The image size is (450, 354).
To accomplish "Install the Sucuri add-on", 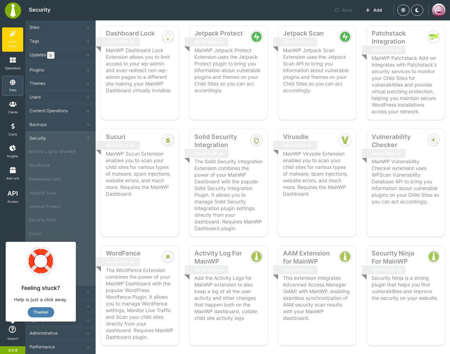I will [x=120, y=145].
